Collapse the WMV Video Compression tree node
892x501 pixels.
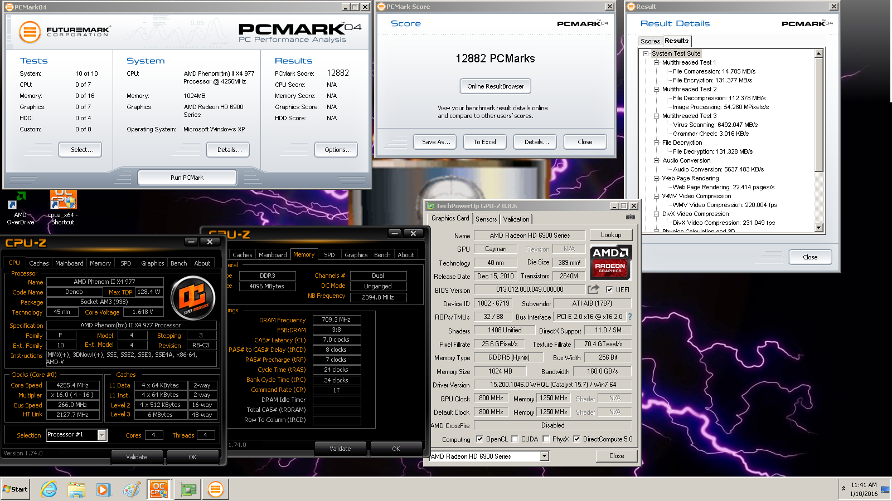[x=656, y=196]
